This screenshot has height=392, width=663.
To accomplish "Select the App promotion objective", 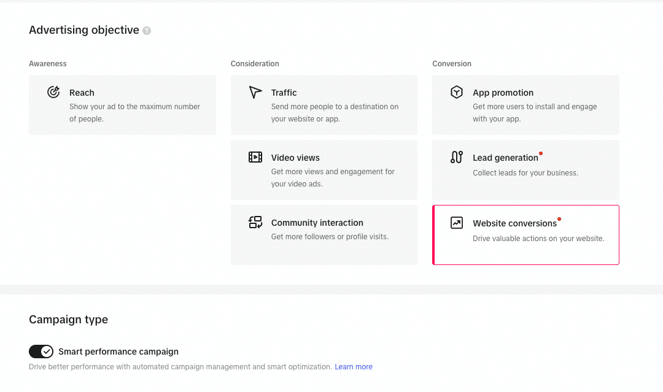I will click(x=525, y=104).
